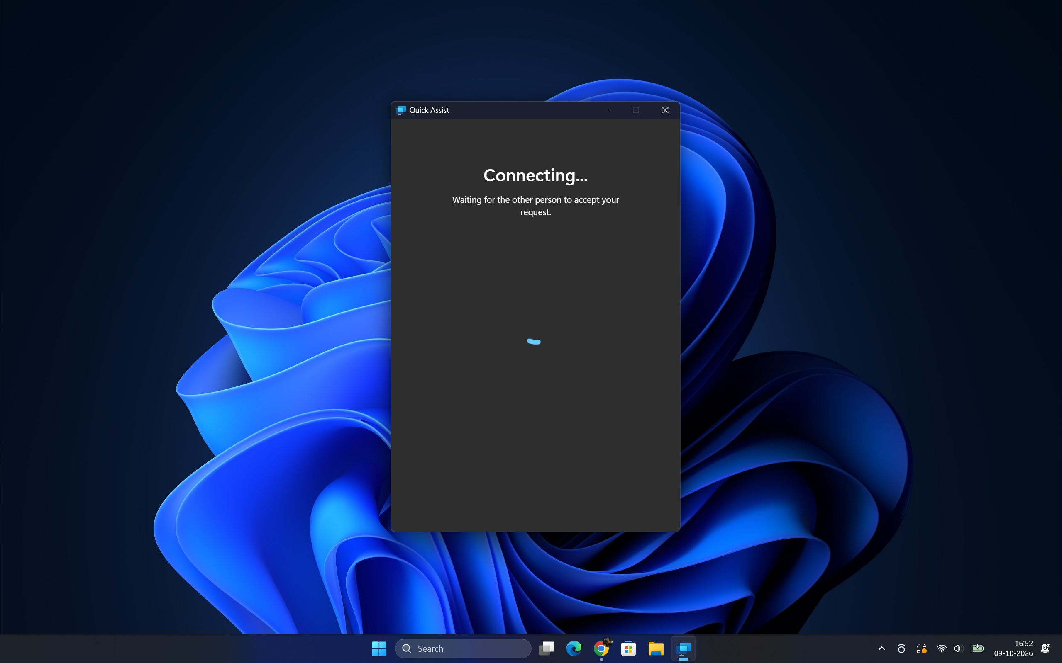Click the blue connecting progress spinner
Screen dimensions: 1062x663
pyautogui.click(x=534, y=341)
